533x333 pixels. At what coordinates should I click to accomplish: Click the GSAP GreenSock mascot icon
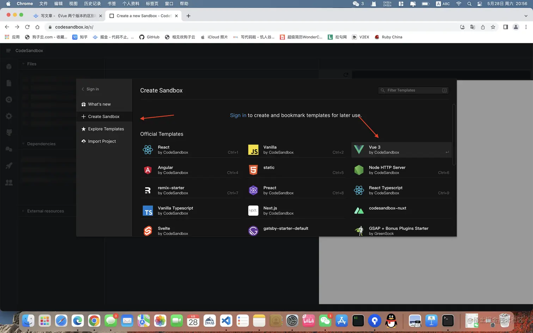(x=359, y=231)
